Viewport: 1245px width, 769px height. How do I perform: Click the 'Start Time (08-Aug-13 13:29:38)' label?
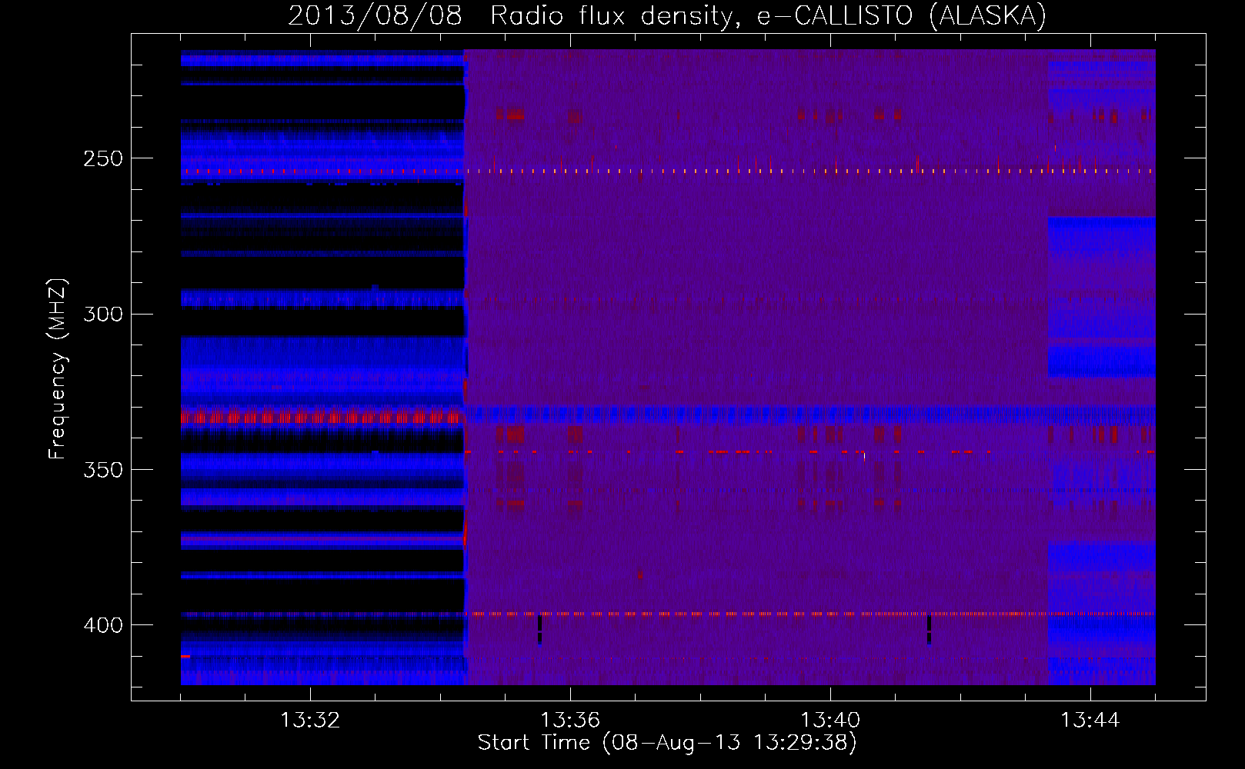pyautogui.click(x=667, y=743)
